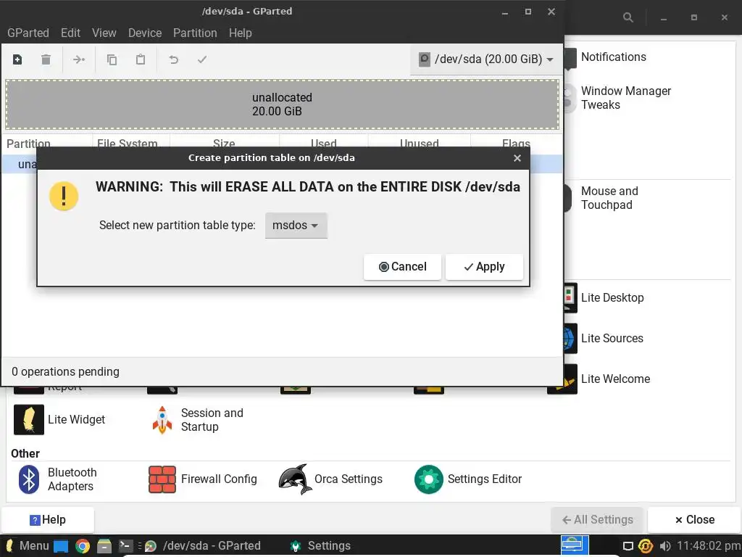
Task: Open the file manager taskbar icon
Action: click(104, 546)
